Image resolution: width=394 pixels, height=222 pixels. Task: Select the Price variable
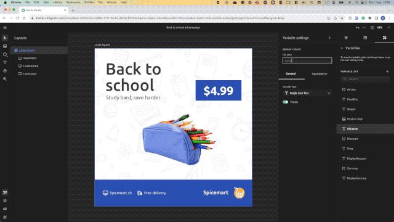coord(365,149)
